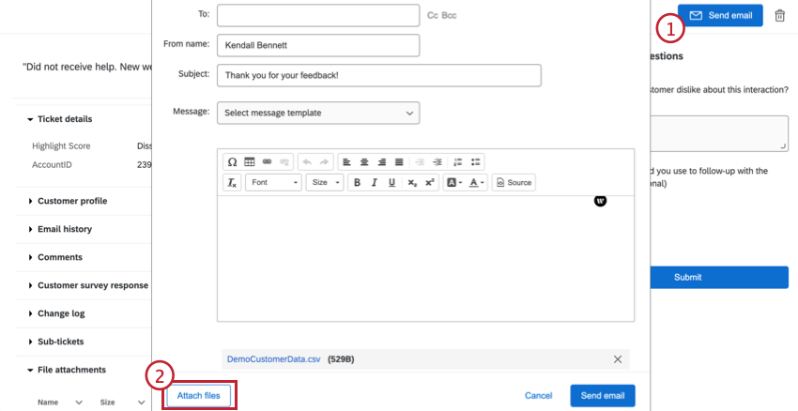Viewport: 798px width, 411px height.
Task: Decrease indent in the message
Action: (420, 162)
